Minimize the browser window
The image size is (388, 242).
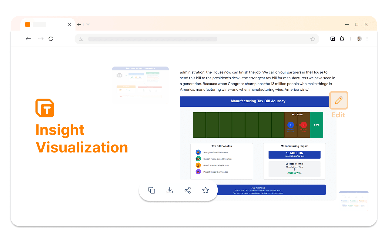click(346, 25)
